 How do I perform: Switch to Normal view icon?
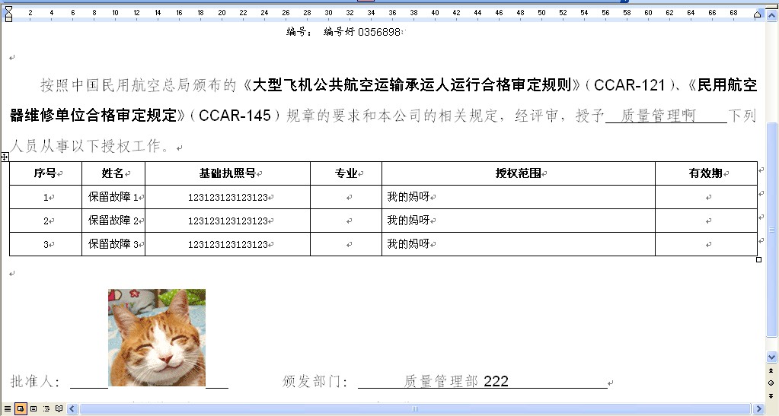click(8, 408)
